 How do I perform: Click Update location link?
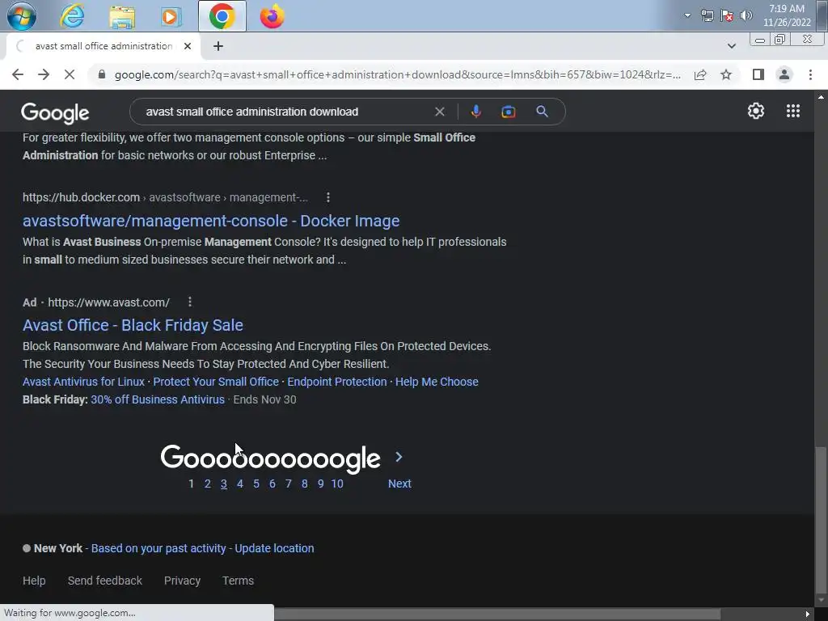pyautogui.click(x=274, y=548)
